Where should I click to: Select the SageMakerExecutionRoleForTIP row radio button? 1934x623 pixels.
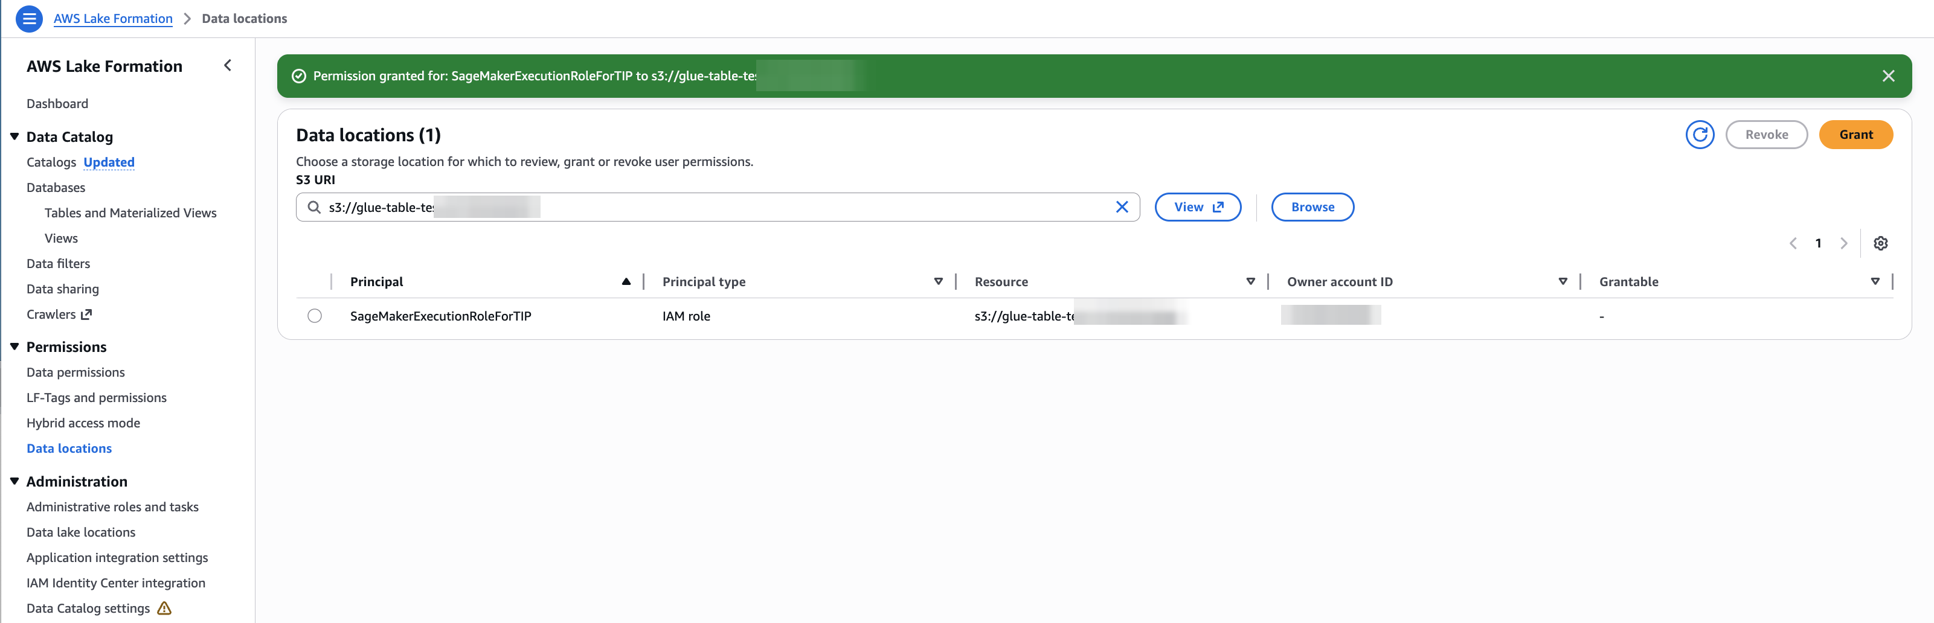[x=315, y=316]
